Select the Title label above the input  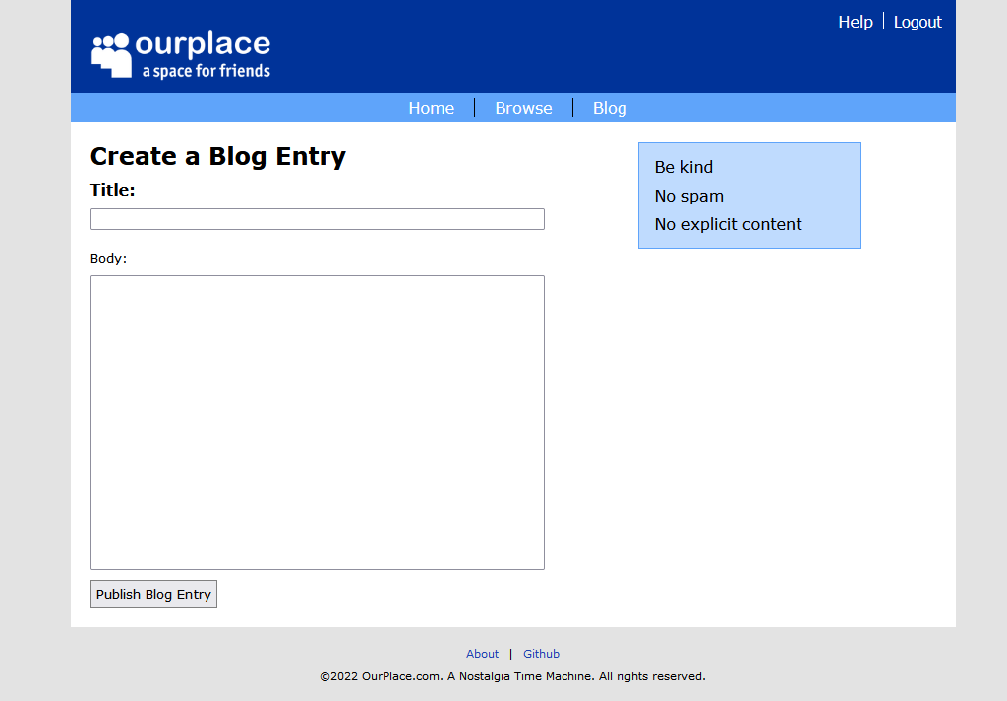(112, 190)
